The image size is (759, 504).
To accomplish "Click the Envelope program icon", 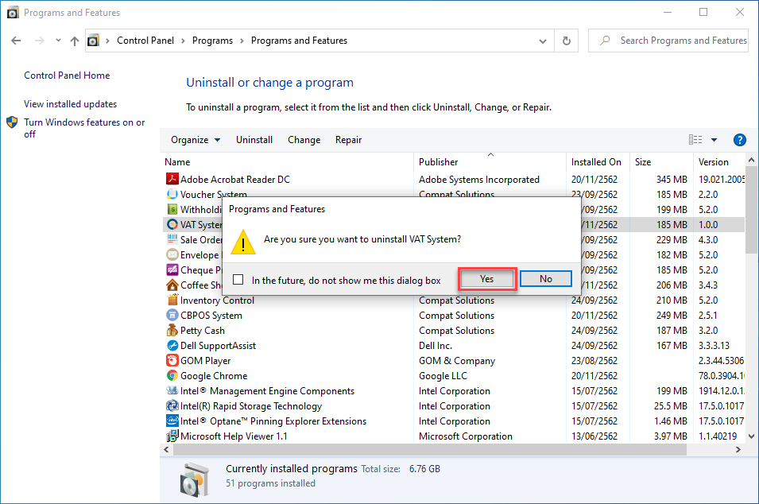I will 172,254.
